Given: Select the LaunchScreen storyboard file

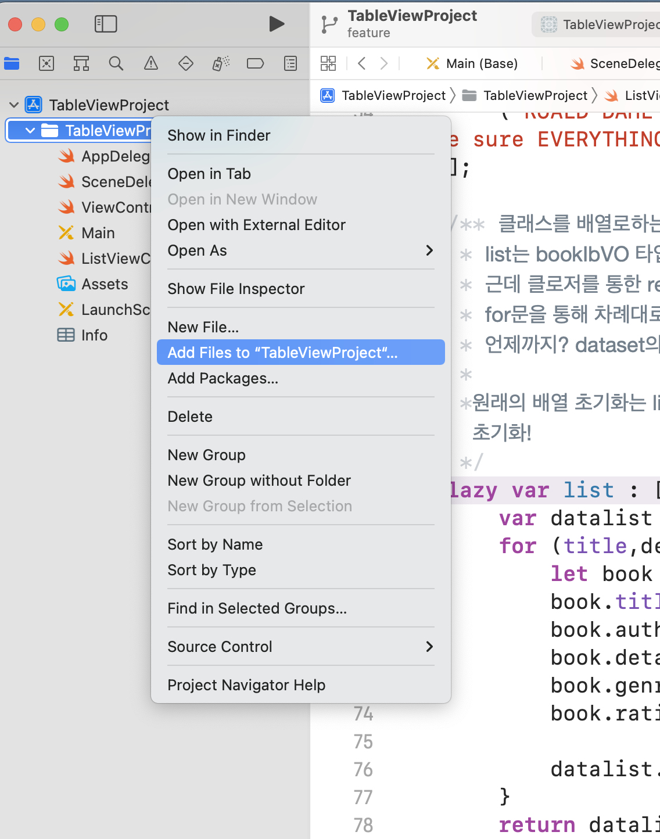Looking at the screenshot, I should click(x=105, y=310).
